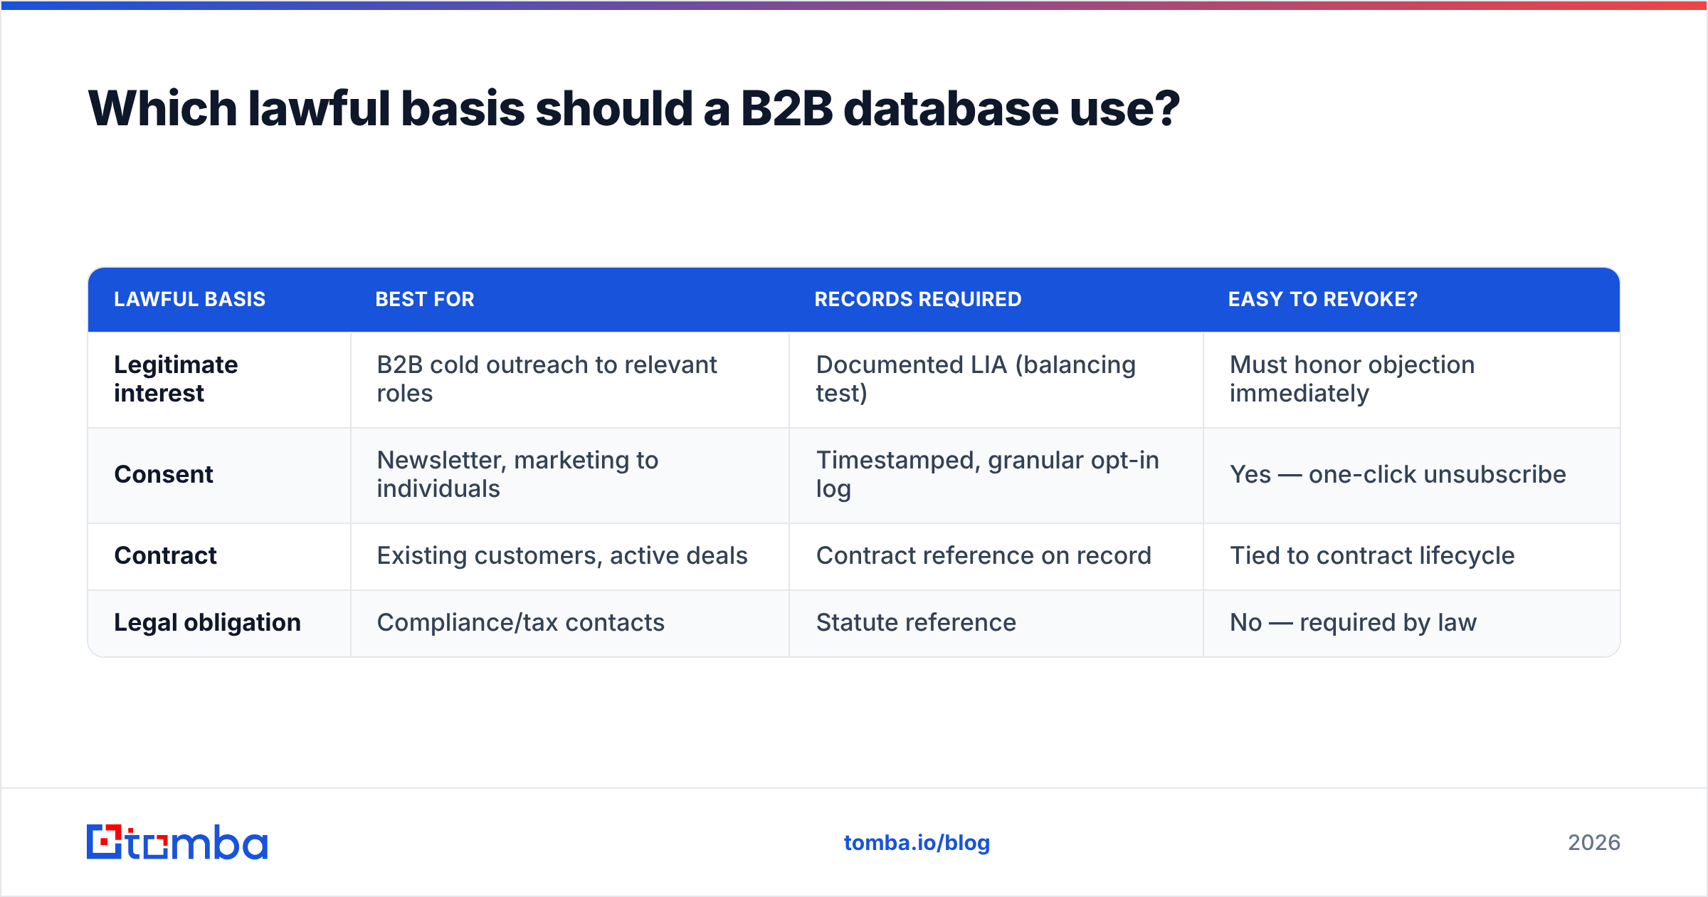
Task: Select the 'Legal obligation' row label
Action: (207, 622)
